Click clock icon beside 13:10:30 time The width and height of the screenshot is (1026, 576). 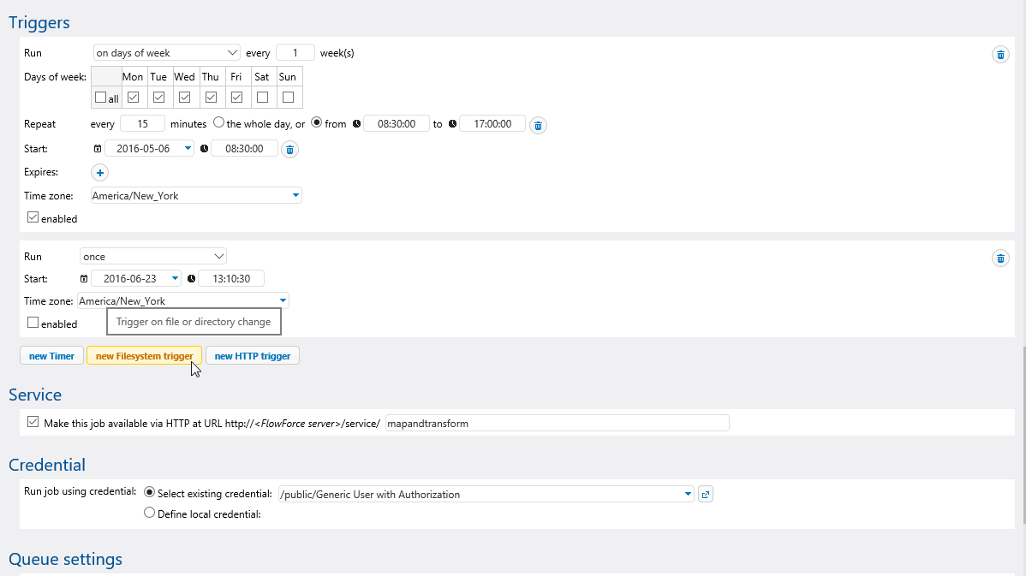pos(191,278)
